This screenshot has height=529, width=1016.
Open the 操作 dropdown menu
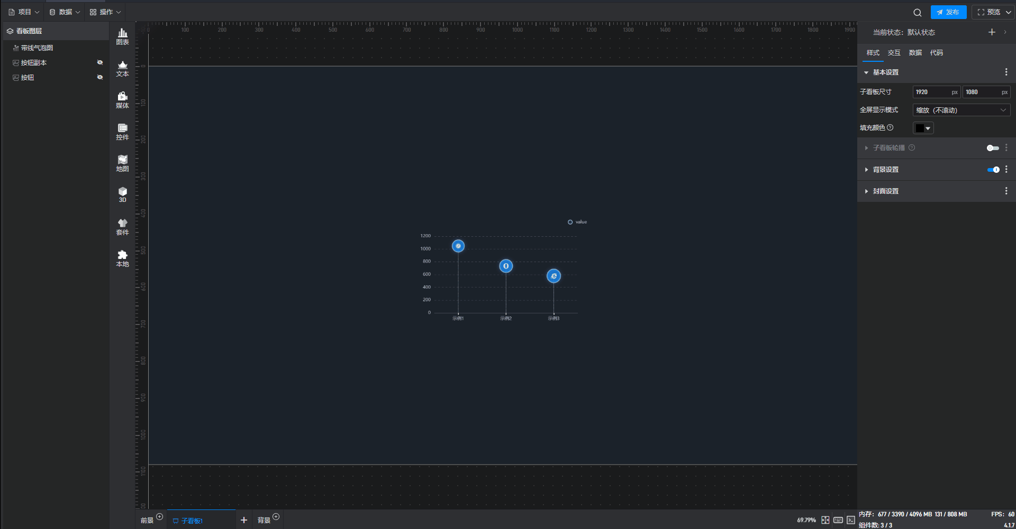pyautogui.click(x=105, y=12)
